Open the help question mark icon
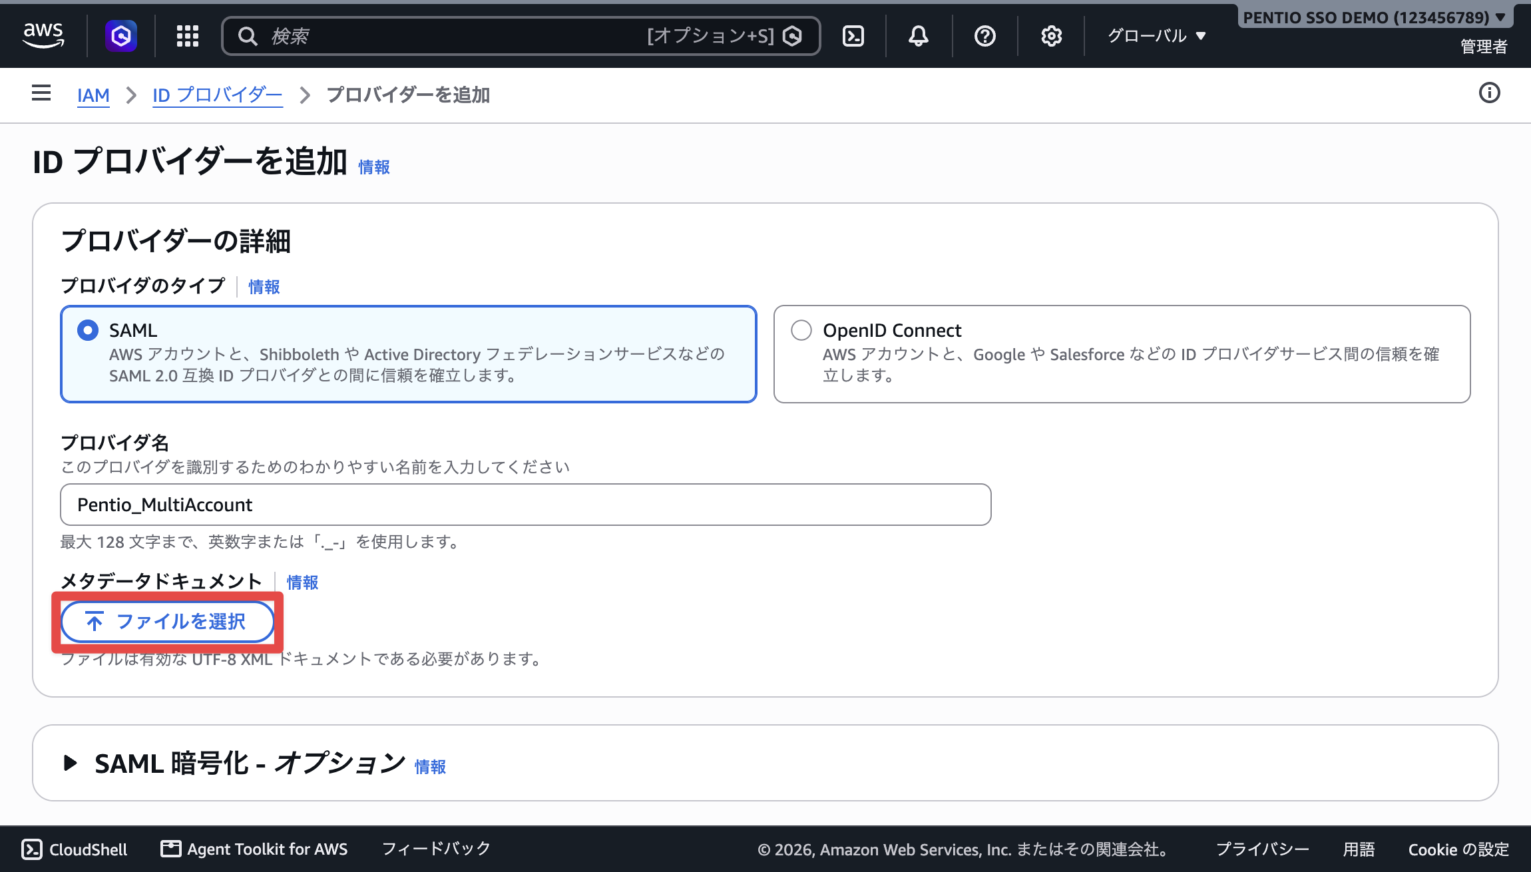 point(985,36)
